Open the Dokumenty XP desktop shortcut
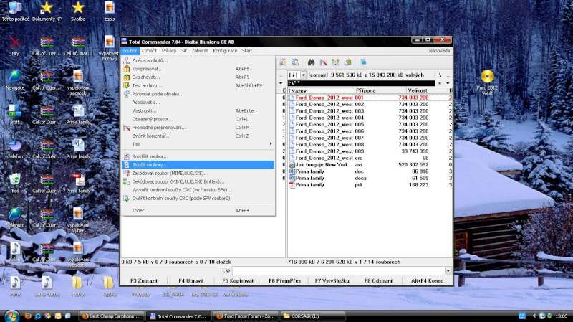The width and height of the screenshot is (573, 322). tap(46, 8)
